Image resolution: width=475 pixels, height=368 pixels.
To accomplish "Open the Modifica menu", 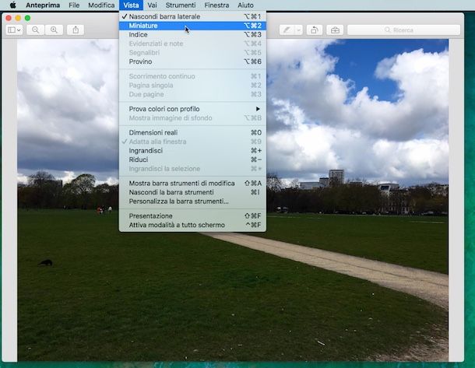I will 101,5.
